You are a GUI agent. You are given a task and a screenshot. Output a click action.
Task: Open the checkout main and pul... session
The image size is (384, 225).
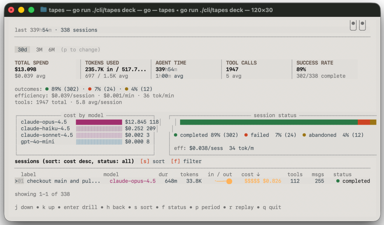(63, 181)
